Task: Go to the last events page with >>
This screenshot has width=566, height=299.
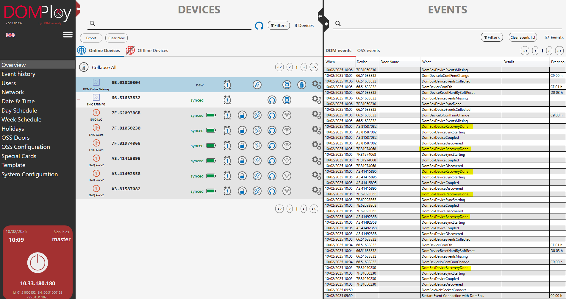Action: [559, 51]
